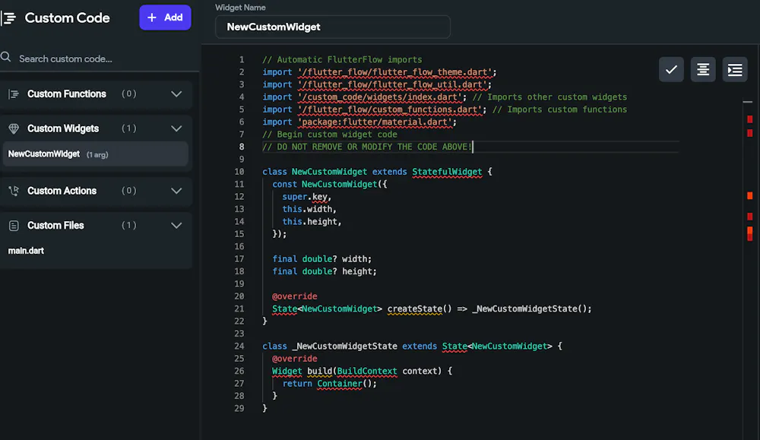Click the Custom Functions header label
This screenshot has width=760, height=440.
pos(66,94)
